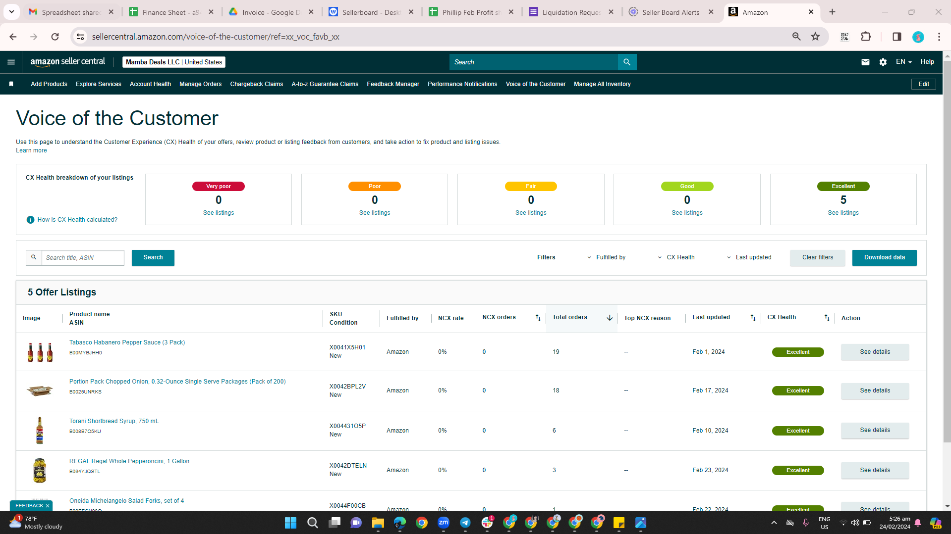Open Feedback Manager in the nav bar
The height and width of the screenshot is (534, 951).
pos(393,84)
